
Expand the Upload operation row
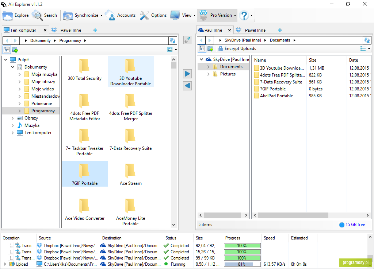pos(5,264)
